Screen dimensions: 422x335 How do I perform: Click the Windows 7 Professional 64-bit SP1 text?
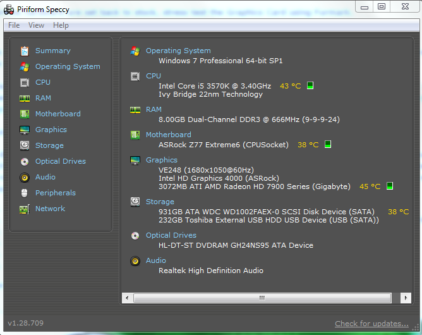pyautogui.click(x=220, y=61)
